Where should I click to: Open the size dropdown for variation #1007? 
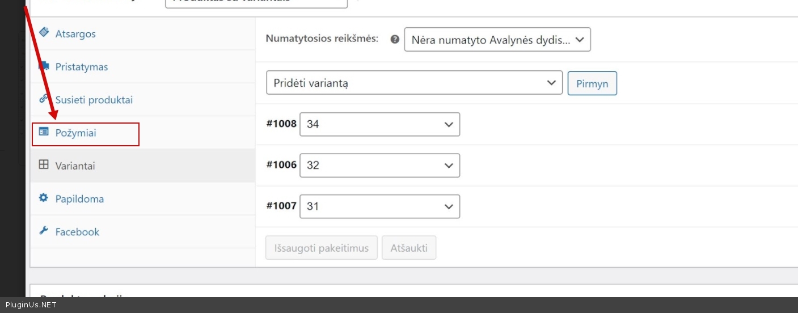(379, 206)
